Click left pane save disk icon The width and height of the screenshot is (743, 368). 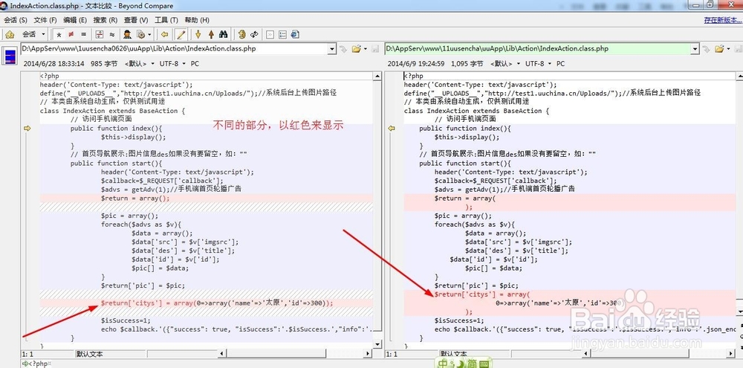point(374,49)
